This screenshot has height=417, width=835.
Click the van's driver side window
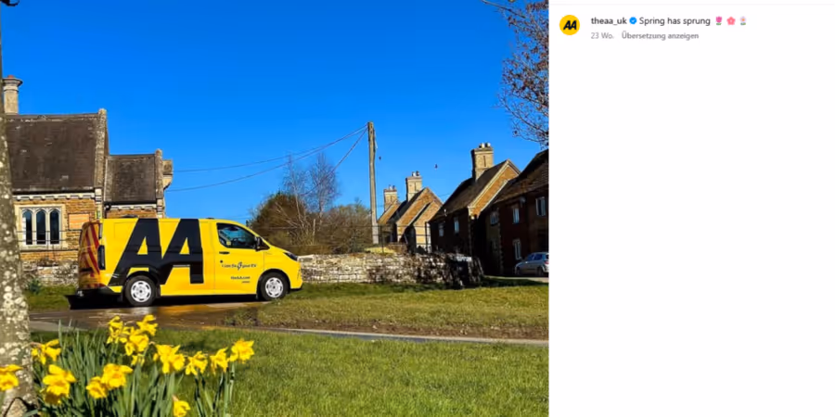pos(236,236)
